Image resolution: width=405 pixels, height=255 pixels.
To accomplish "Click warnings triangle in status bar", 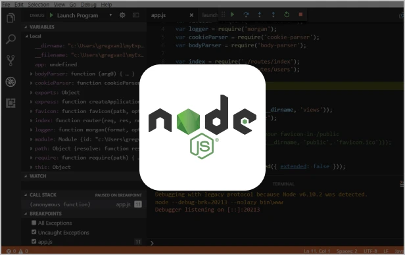I will [x=20, y=251].
